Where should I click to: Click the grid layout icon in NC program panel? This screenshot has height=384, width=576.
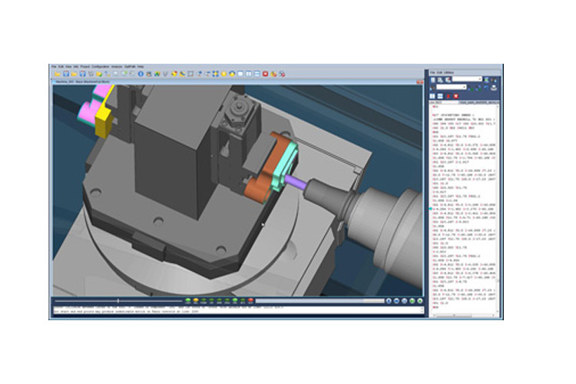point(432,96)
